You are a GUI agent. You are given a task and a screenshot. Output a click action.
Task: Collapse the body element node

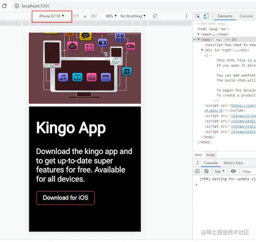(x=198, y=39)
